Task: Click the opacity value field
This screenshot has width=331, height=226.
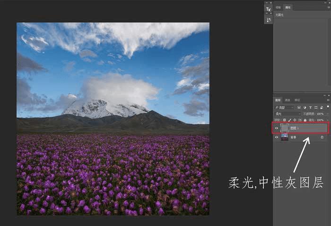Action: 320,114
